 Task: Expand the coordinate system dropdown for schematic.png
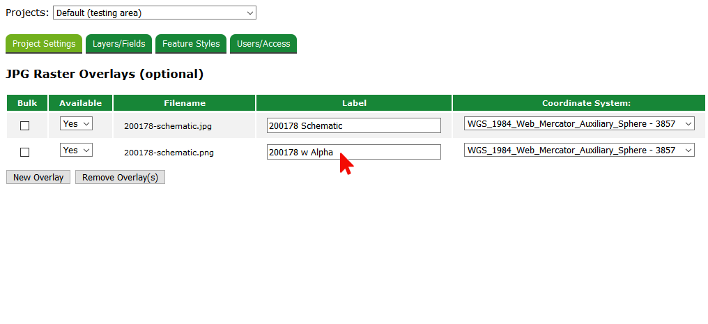point(579,151)
